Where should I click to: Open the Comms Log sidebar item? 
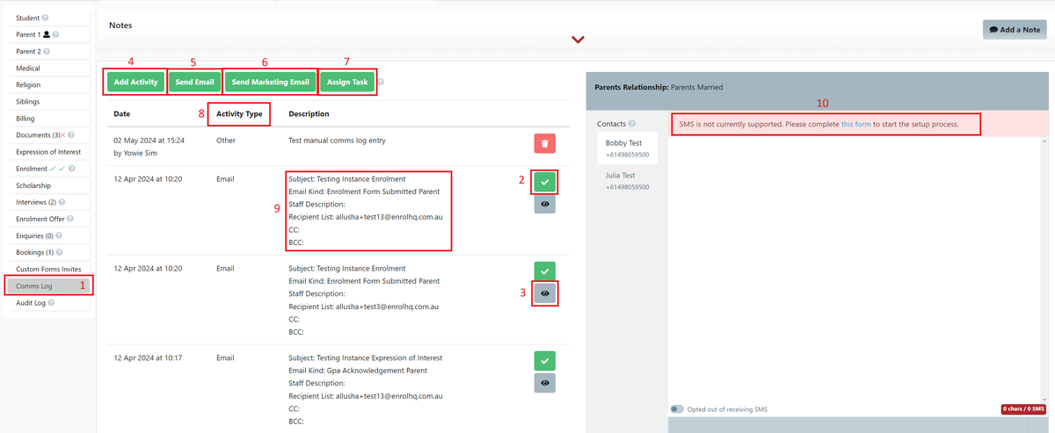tap(34, 285)
